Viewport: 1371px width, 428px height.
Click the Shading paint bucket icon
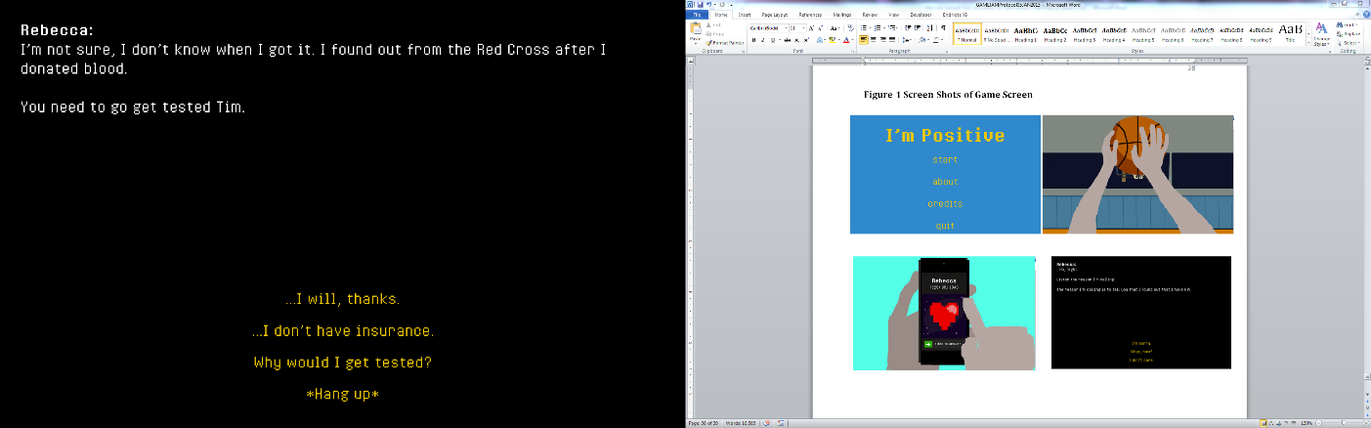tap(921, 40)
